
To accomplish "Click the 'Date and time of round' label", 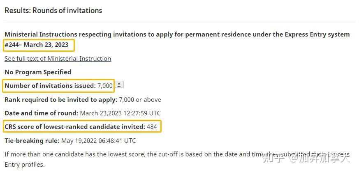I will (42, 113).
